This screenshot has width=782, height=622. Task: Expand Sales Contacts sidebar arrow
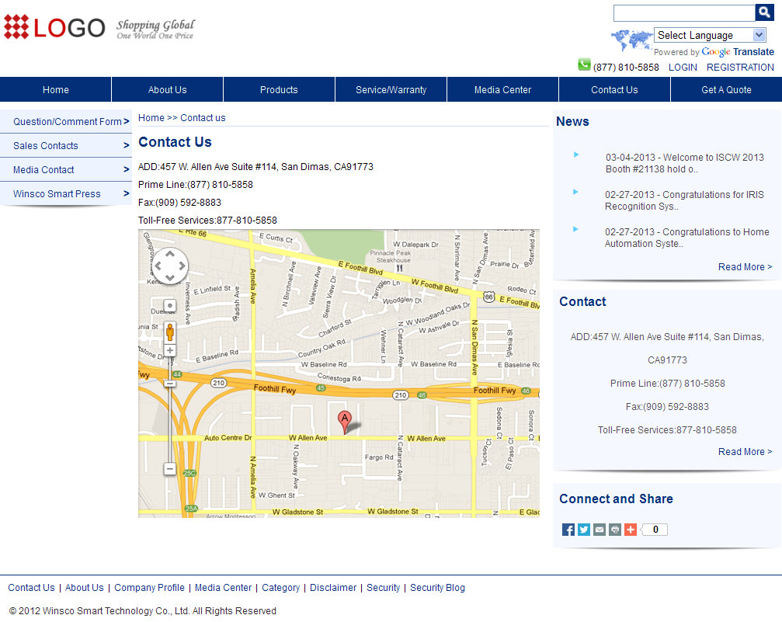point(126,146)
